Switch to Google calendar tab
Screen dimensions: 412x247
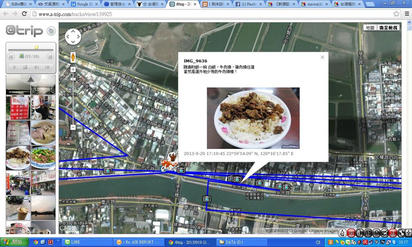[x=84, y=4]
